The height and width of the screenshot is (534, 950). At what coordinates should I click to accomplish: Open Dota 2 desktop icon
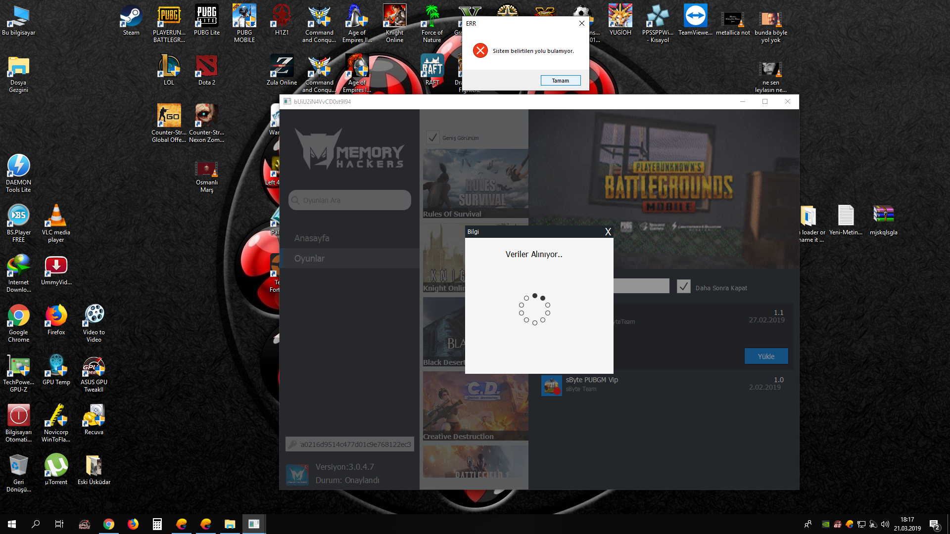pyautogui.click(x=207, y=70)
